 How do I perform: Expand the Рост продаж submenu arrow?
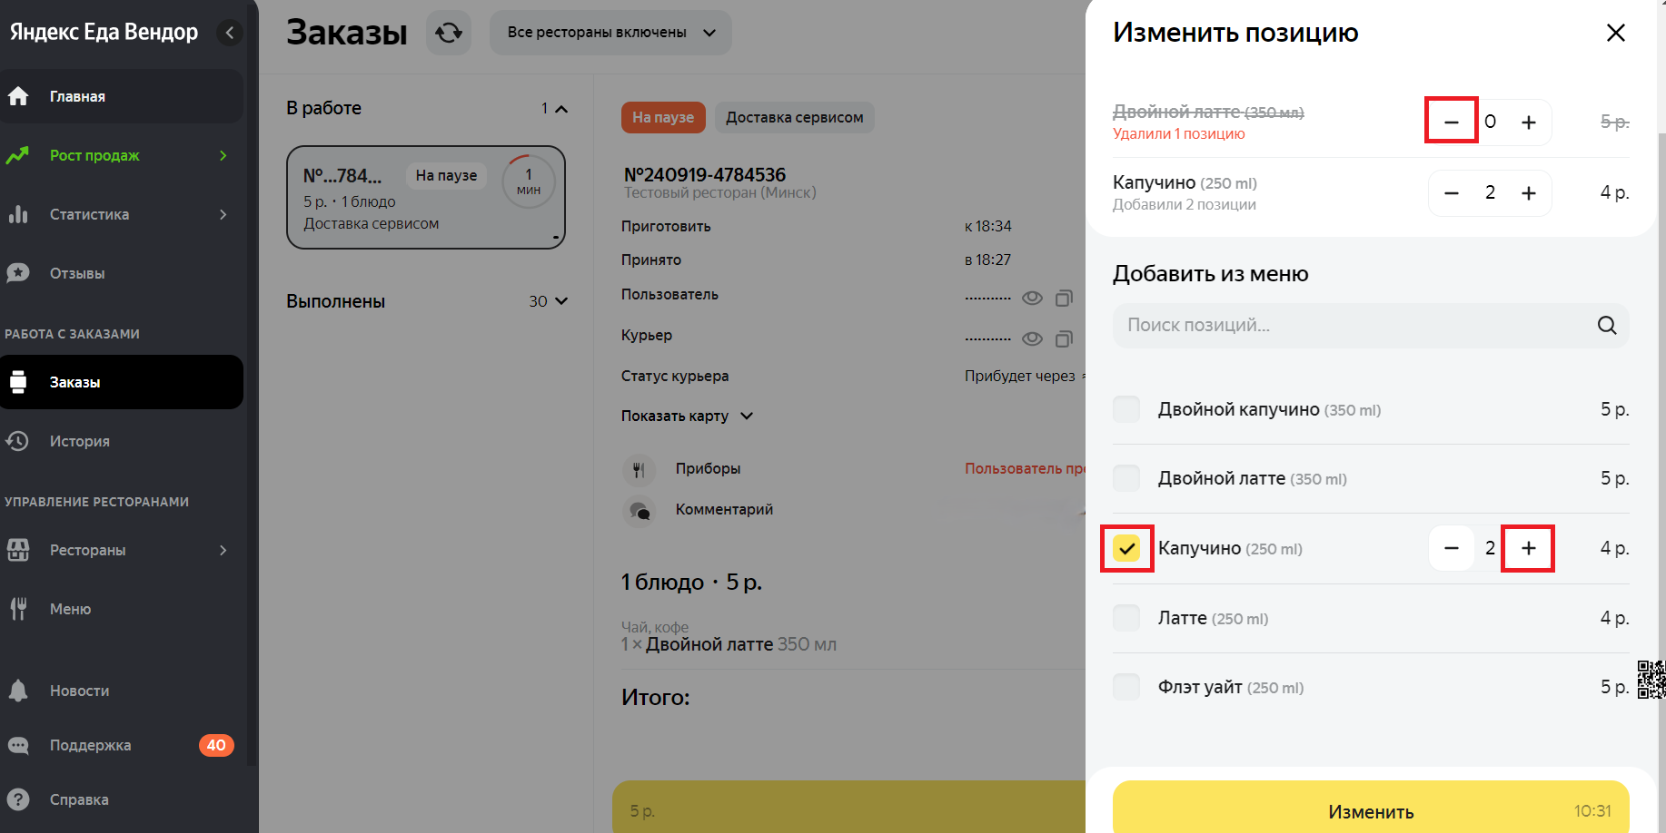pos(223,155)
